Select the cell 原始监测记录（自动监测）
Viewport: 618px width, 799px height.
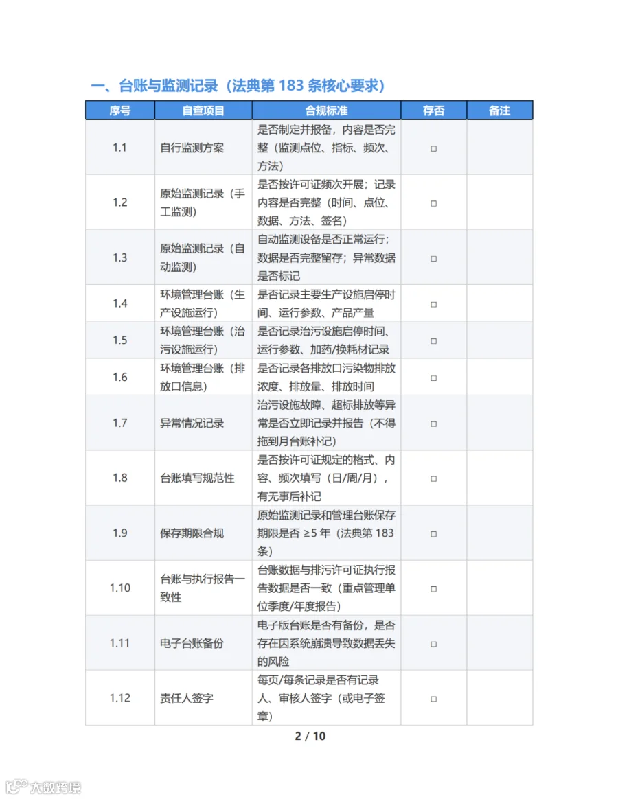203,257
